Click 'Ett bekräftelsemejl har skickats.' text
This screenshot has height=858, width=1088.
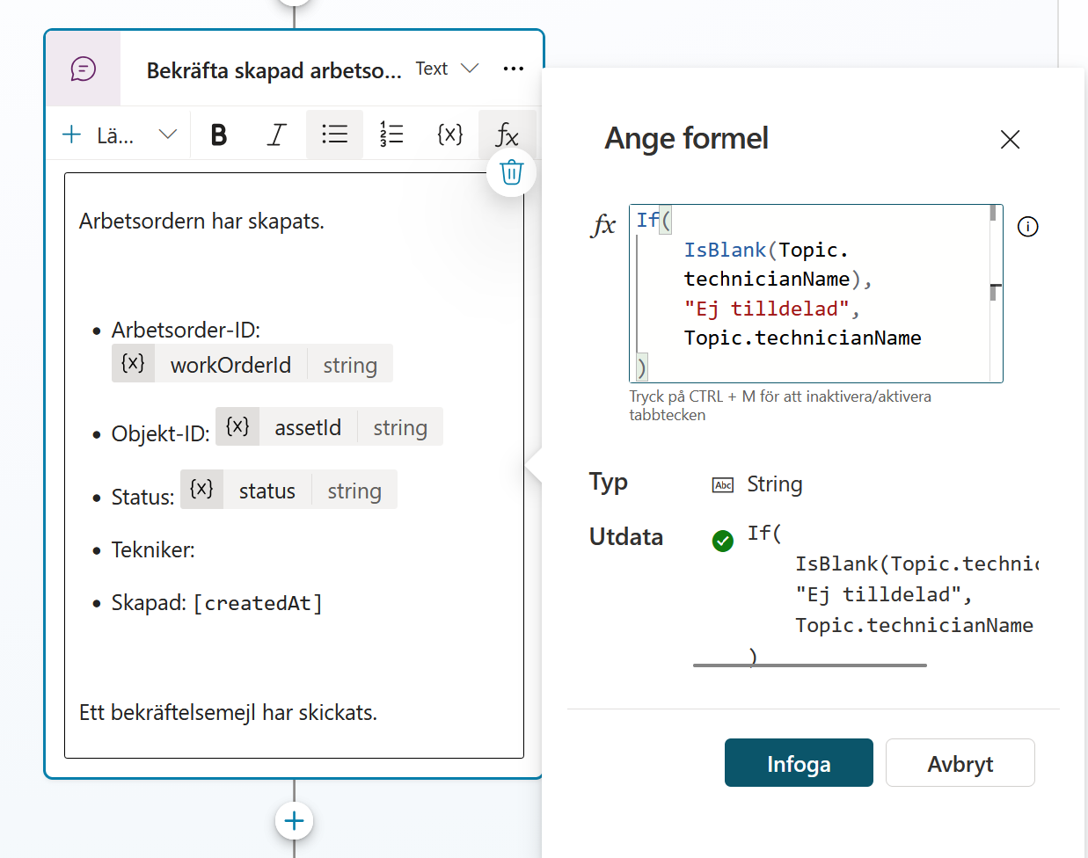click(x=228, y=712)
